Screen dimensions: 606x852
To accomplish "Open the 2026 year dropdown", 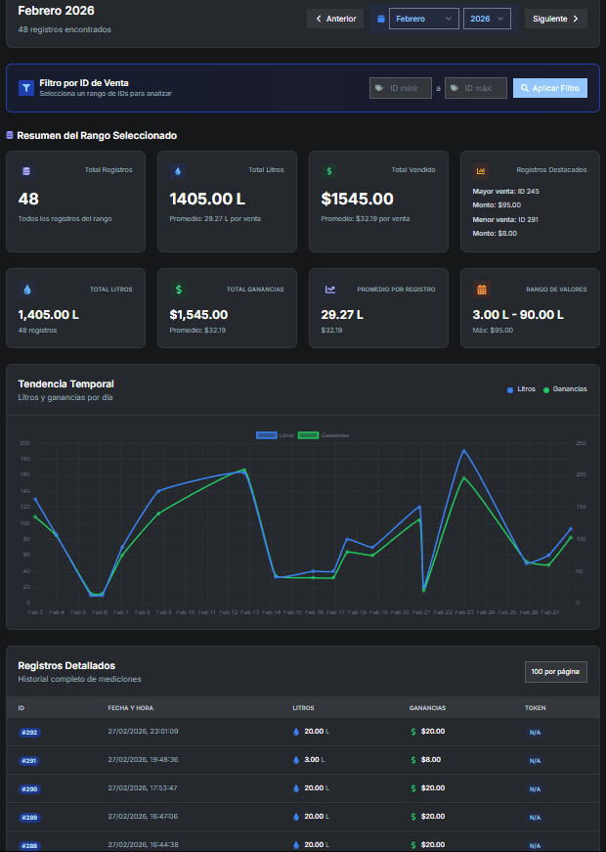I will (488, 19).
